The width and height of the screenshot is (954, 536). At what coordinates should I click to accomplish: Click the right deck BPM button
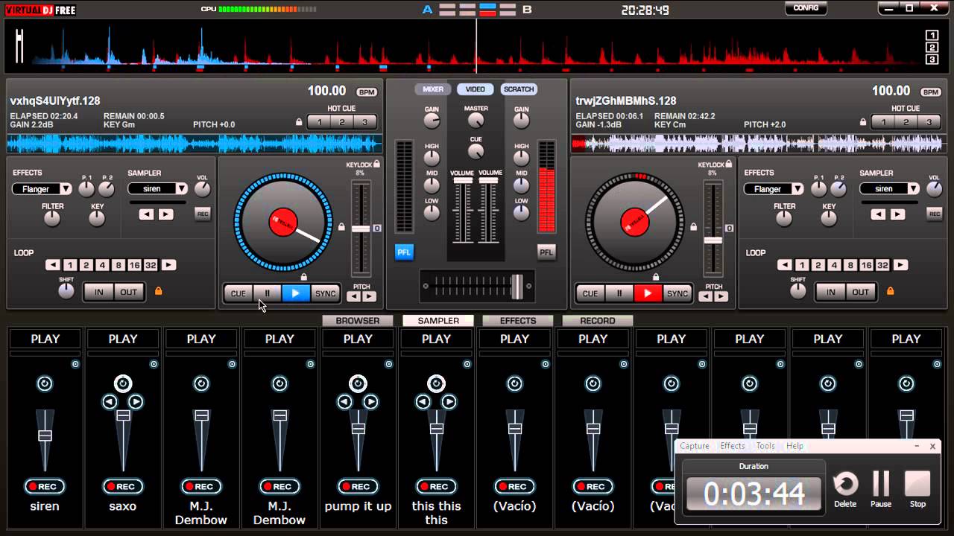coord(931,92)
